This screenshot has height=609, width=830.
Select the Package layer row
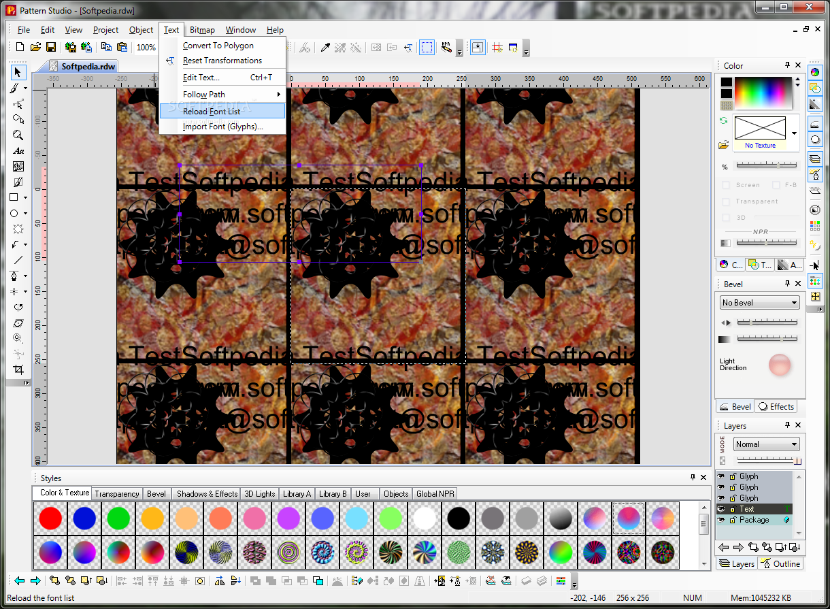755,520
